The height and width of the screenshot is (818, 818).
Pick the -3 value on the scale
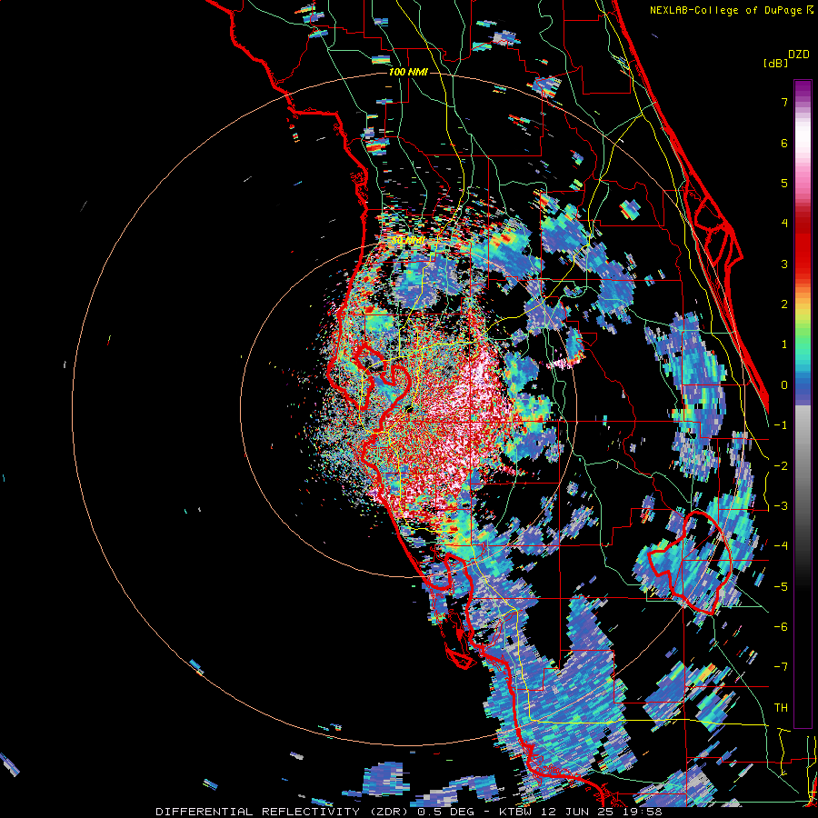point(781,506)
